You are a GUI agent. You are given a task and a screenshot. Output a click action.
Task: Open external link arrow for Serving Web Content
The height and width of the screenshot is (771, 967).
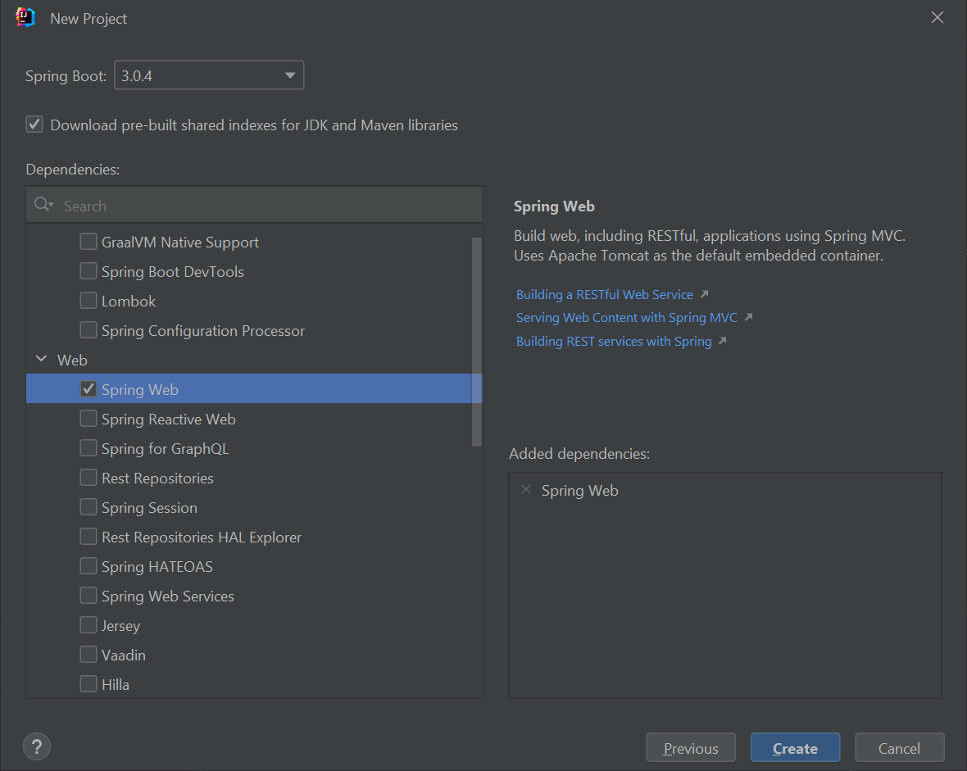pyautogui.click(x=748, y=317)
